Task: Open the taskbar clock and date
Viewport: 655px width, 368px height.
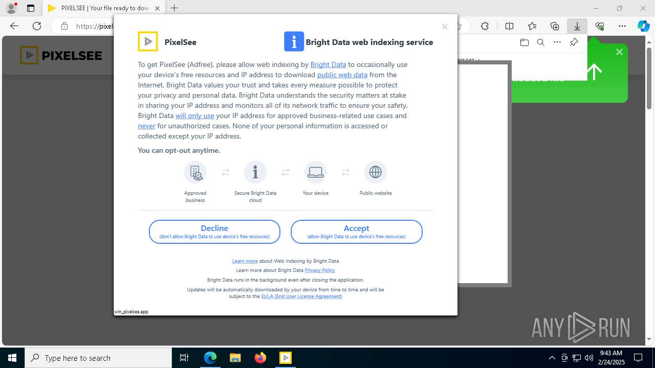Action: pyautogui.click(x=611, y=358)
